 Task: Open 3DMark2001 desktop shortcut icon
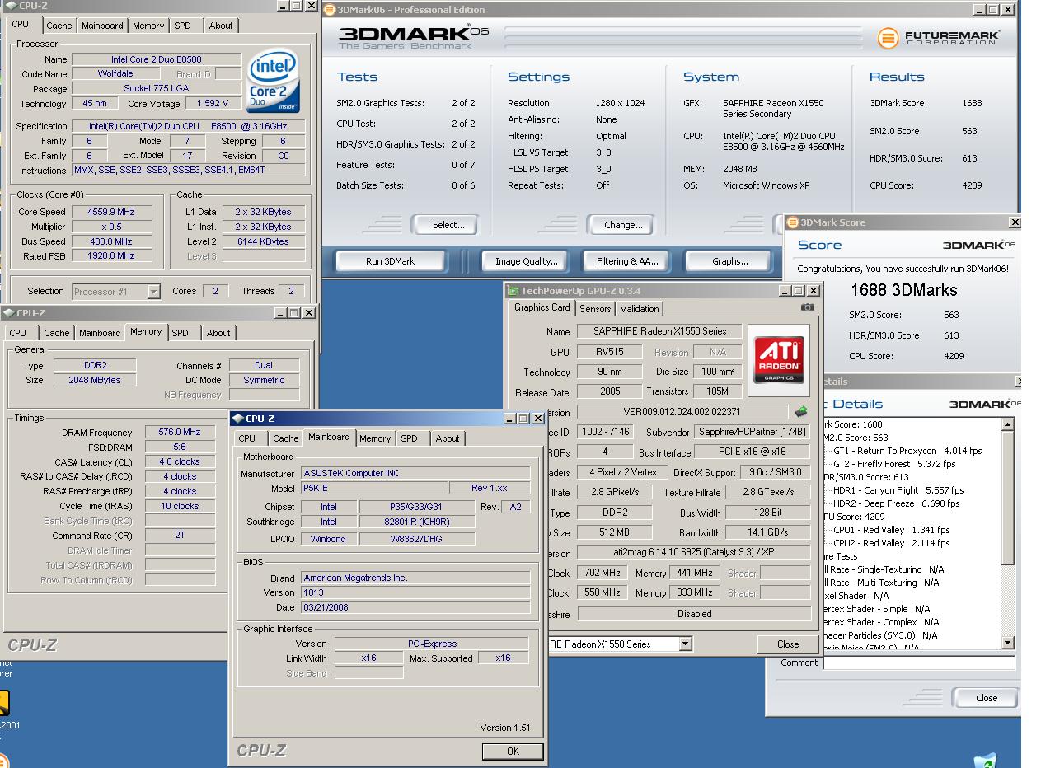(x=3, y=702)
